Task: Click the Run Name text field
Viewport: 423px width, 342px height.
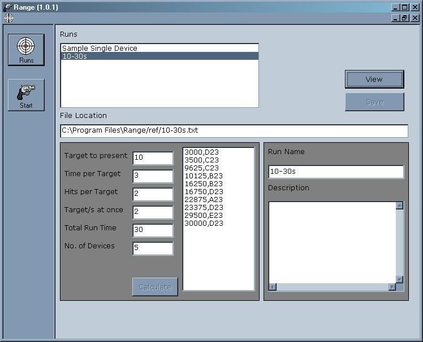Action: point(335,172)
